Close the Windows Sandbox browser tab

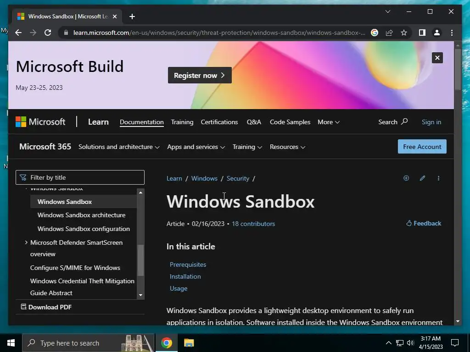(x=114, y=16)
